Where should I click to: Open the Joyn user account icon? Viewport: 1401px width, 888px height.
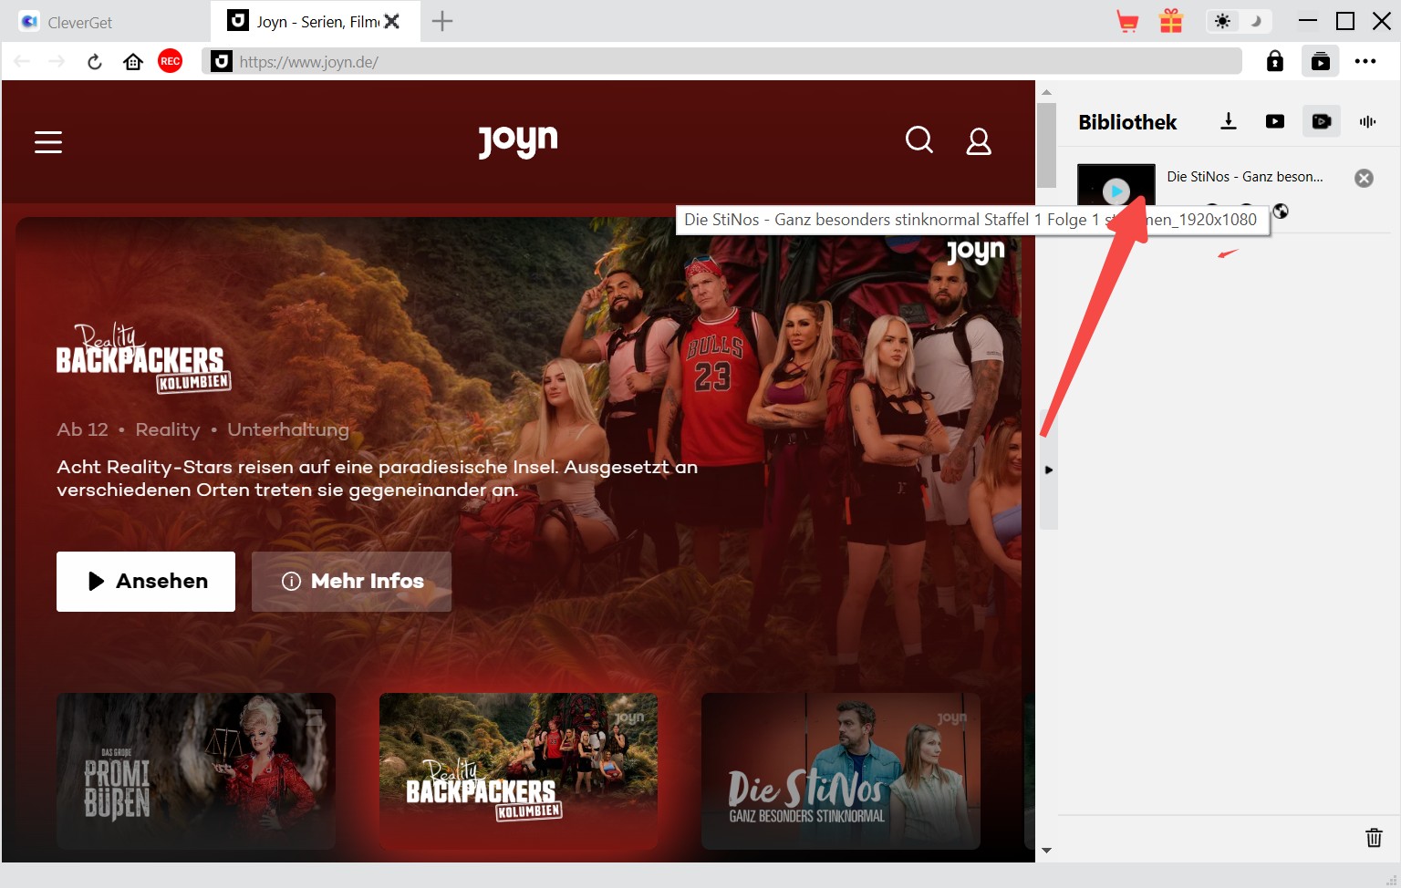[x=979, y=141]
